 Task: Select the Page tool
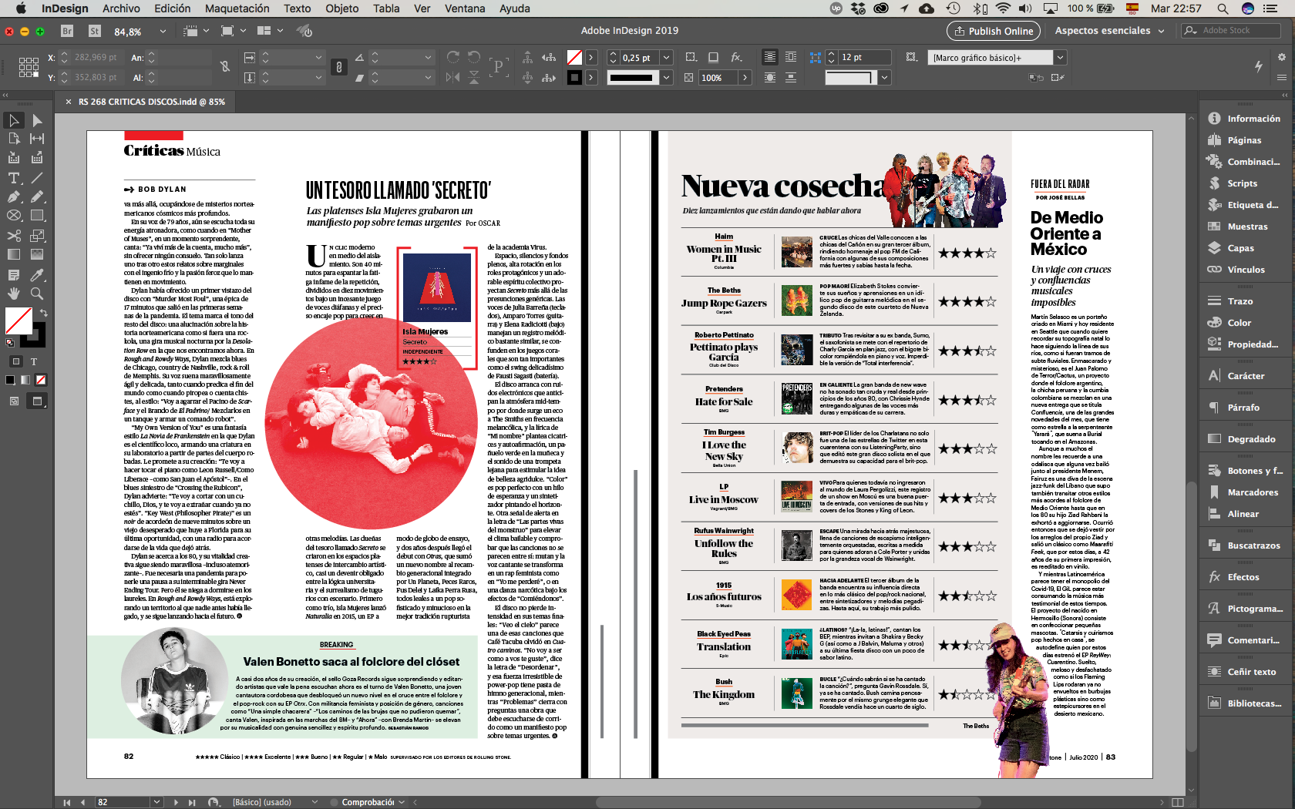click(x=14, y=139)
